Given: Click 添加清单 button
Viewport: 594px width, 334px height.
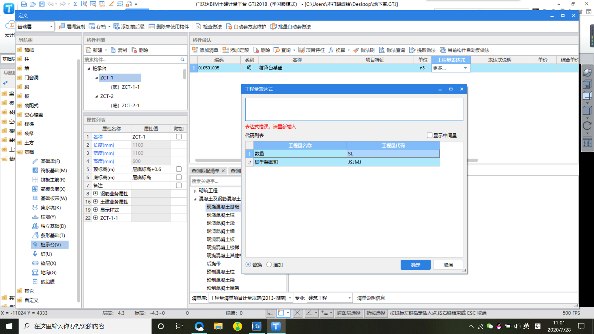Looking at the screenshot, I should (205, 50).
